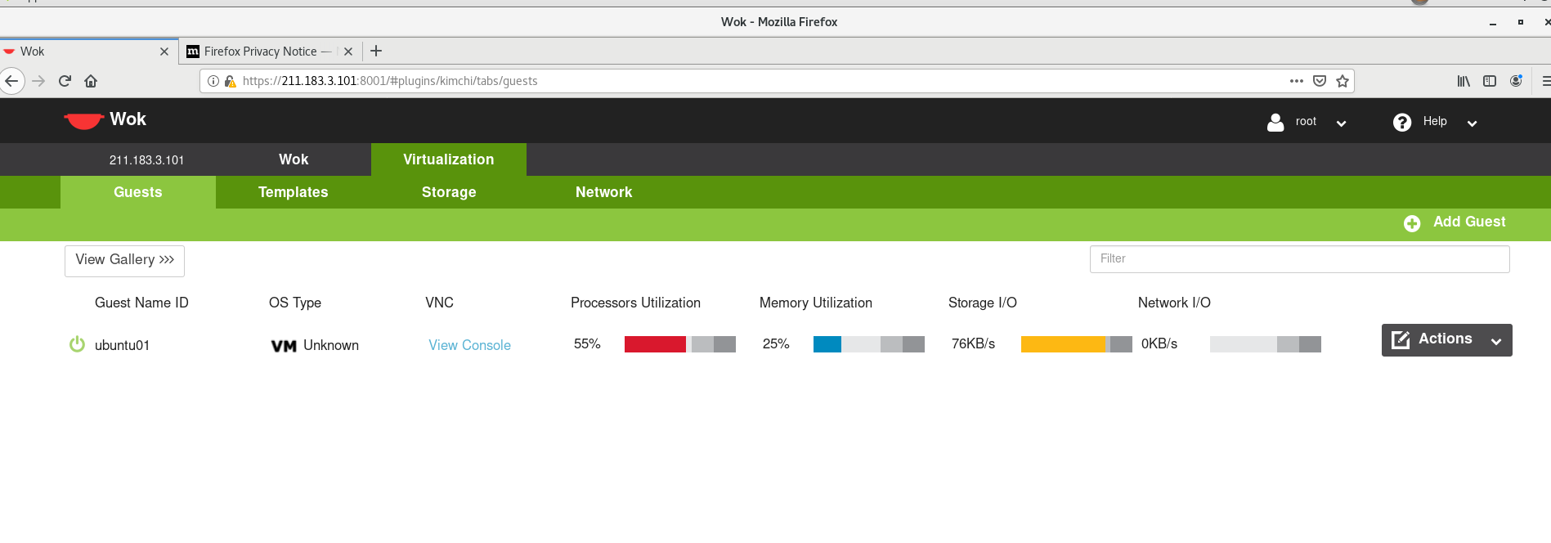Click the VM OS type icon
This screenshot has height=543, width=1551.
click(x=284, y=346)
